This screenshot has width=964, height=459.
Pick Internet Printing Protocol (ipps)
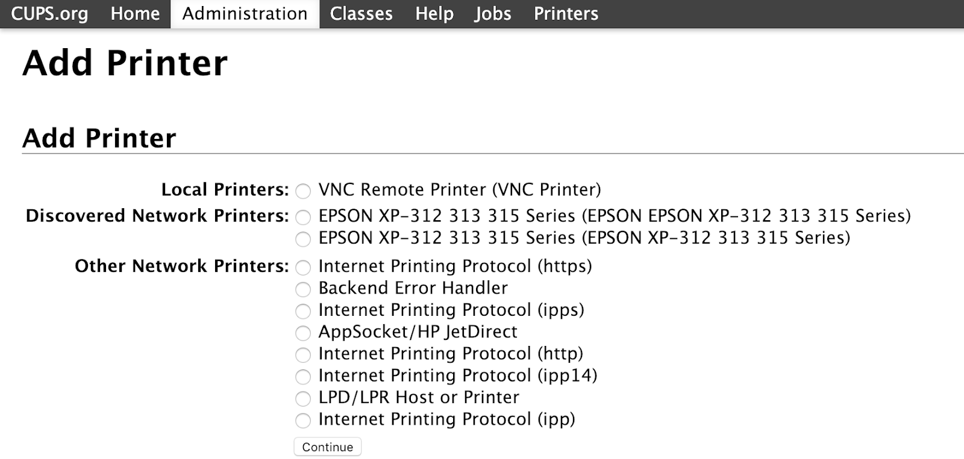coord(303,312)
